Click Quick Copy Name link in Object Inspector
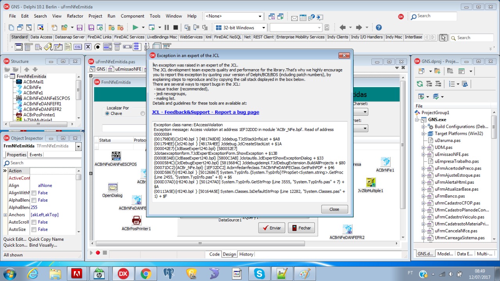Screen dimensions: 500x281 (x=46, y=239)
